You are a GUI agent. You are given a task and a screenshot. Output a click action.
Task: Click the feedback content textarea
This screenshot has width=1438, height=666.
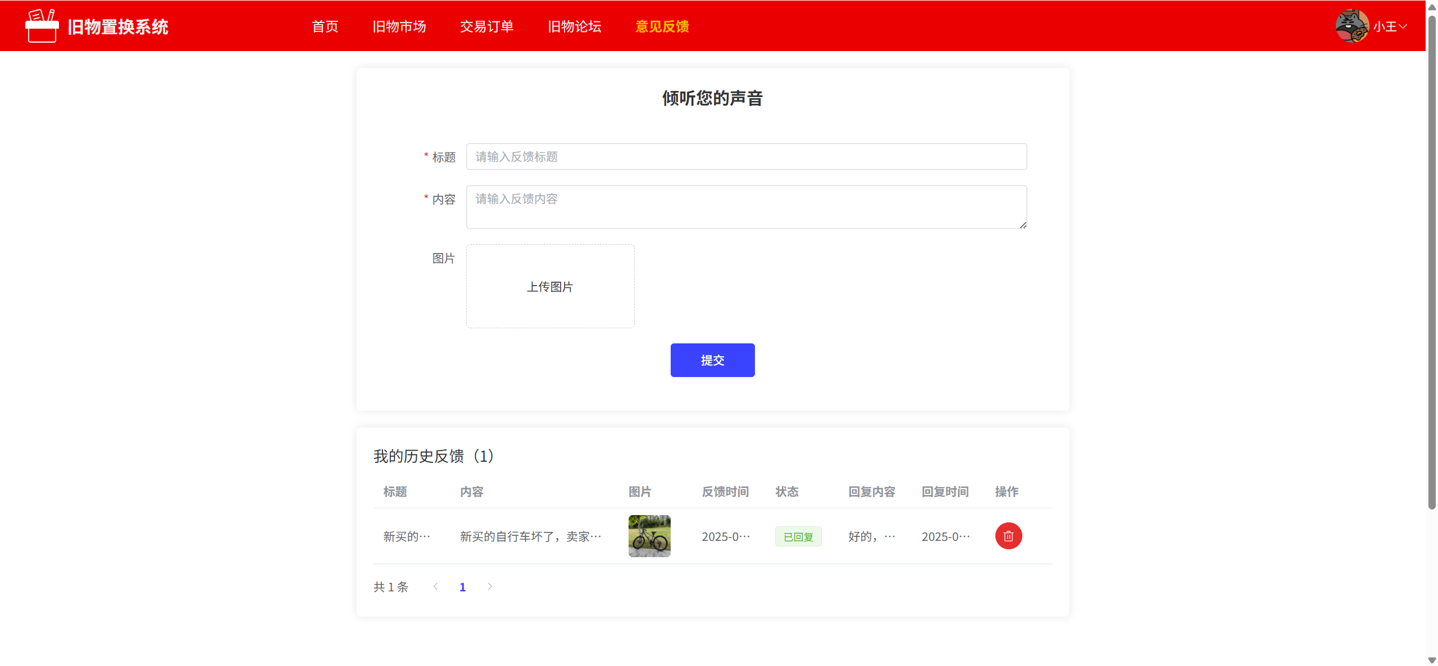(746, 207)
